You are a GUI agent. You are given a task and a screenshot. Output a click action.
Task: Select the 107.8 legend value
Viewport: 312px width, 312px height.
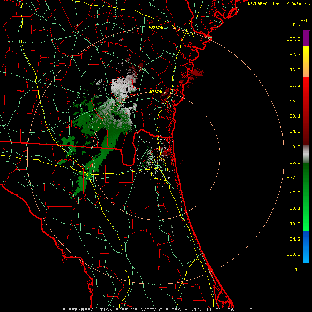coord(294,39)
